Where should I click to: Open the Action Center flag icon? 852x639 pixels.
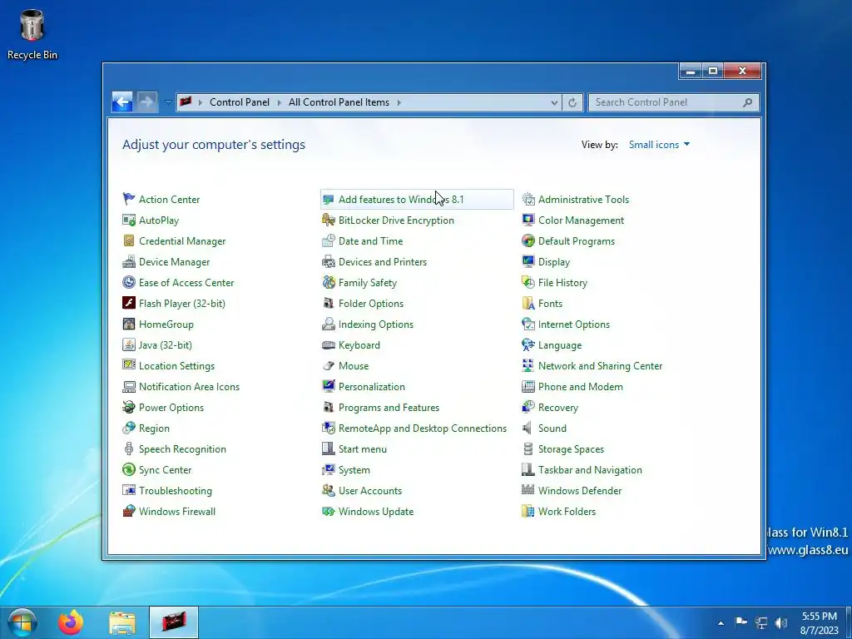pos(129,200)
